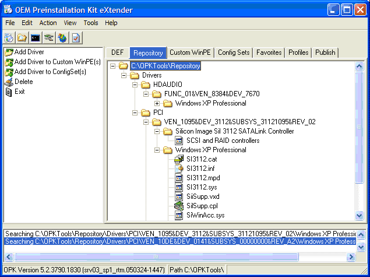This screenshot has height=277, width=370.
Task: Click the tree view vertical scrollbar thumb
Action: click(359, 127)
